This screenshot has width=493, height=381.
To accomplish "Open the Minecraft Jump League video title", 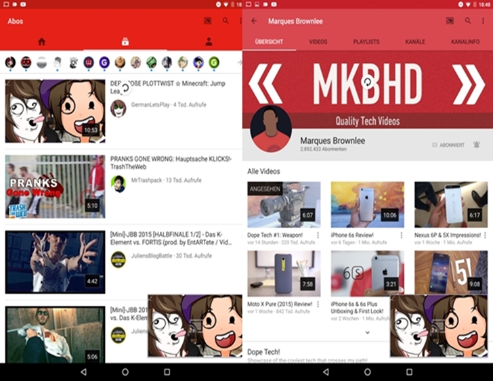I will (168, 87).
